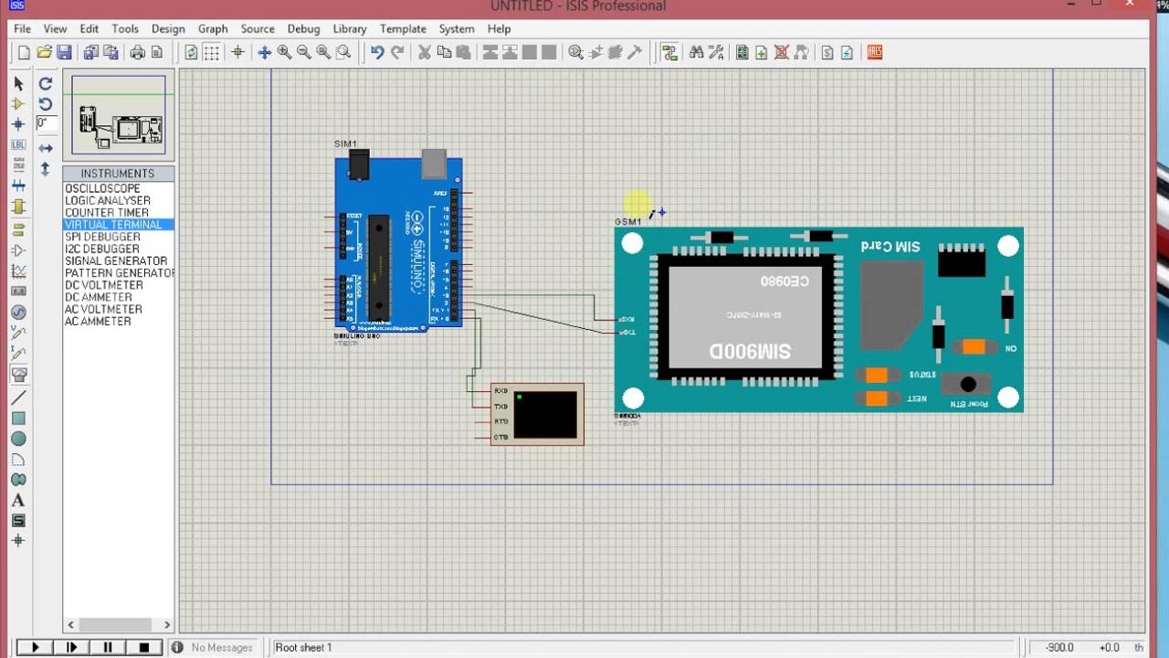
Task: Transfer netlist to ARES
Action: (x=875, y=52)
